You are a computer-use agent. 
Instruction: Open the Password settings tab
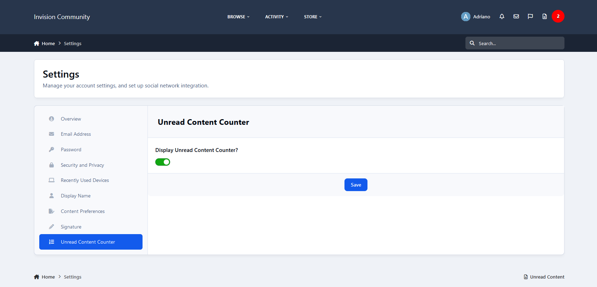tap(91, 149)
